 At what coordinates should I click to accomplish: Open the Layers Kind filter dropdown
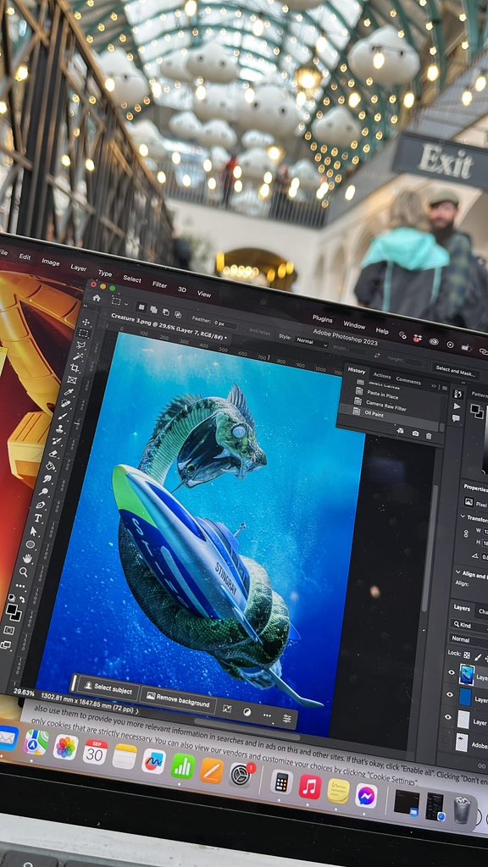tap(469, 626)
